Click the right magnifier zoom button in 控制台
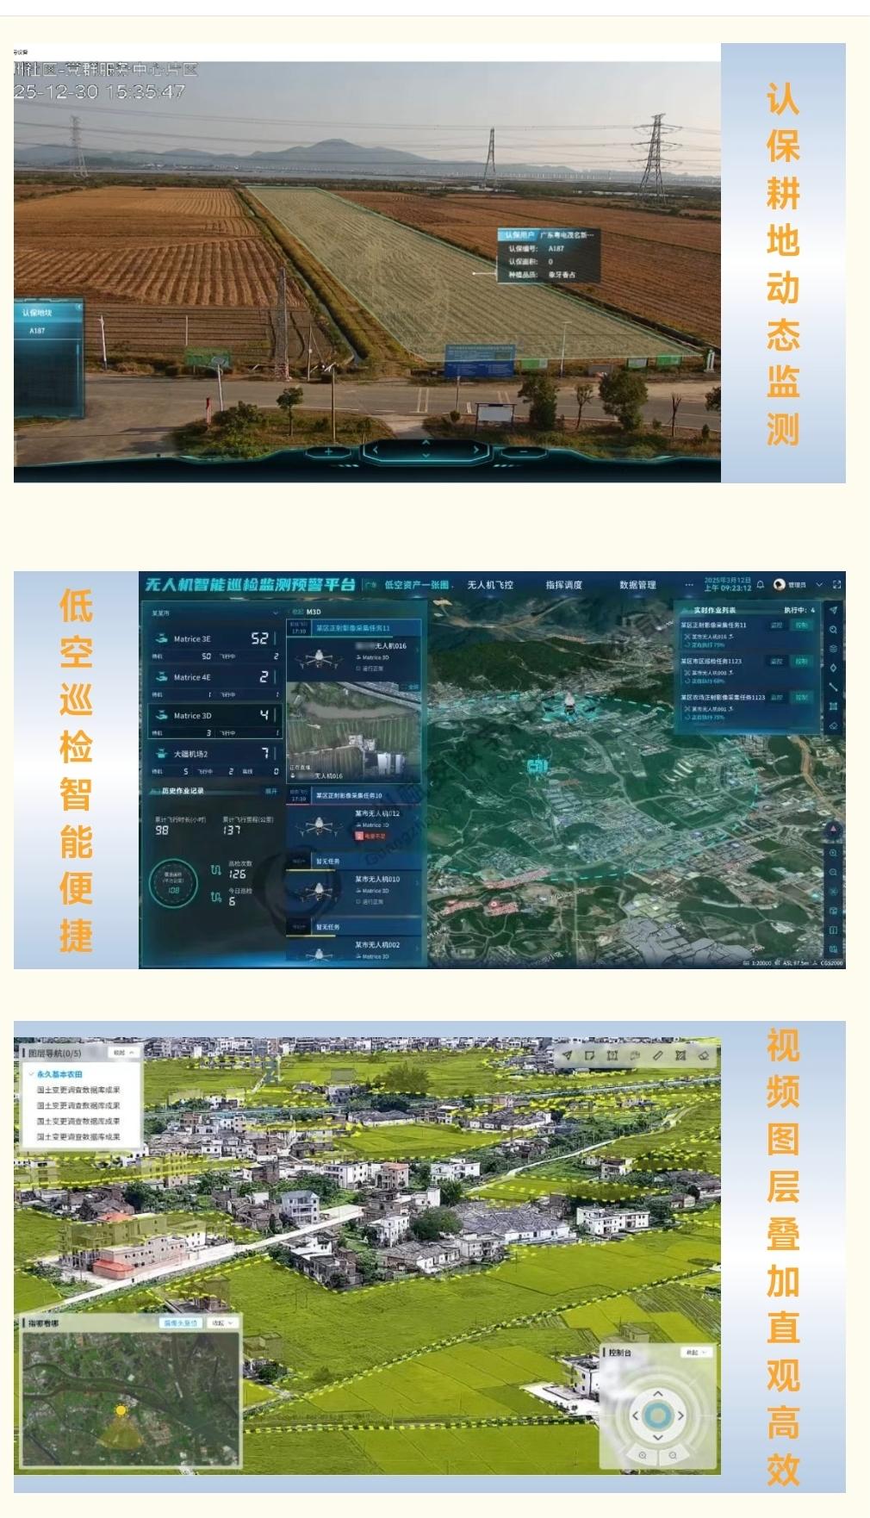Image resolution: width=870 pixels, height=1518 pixels. [x=673, y=1455]
